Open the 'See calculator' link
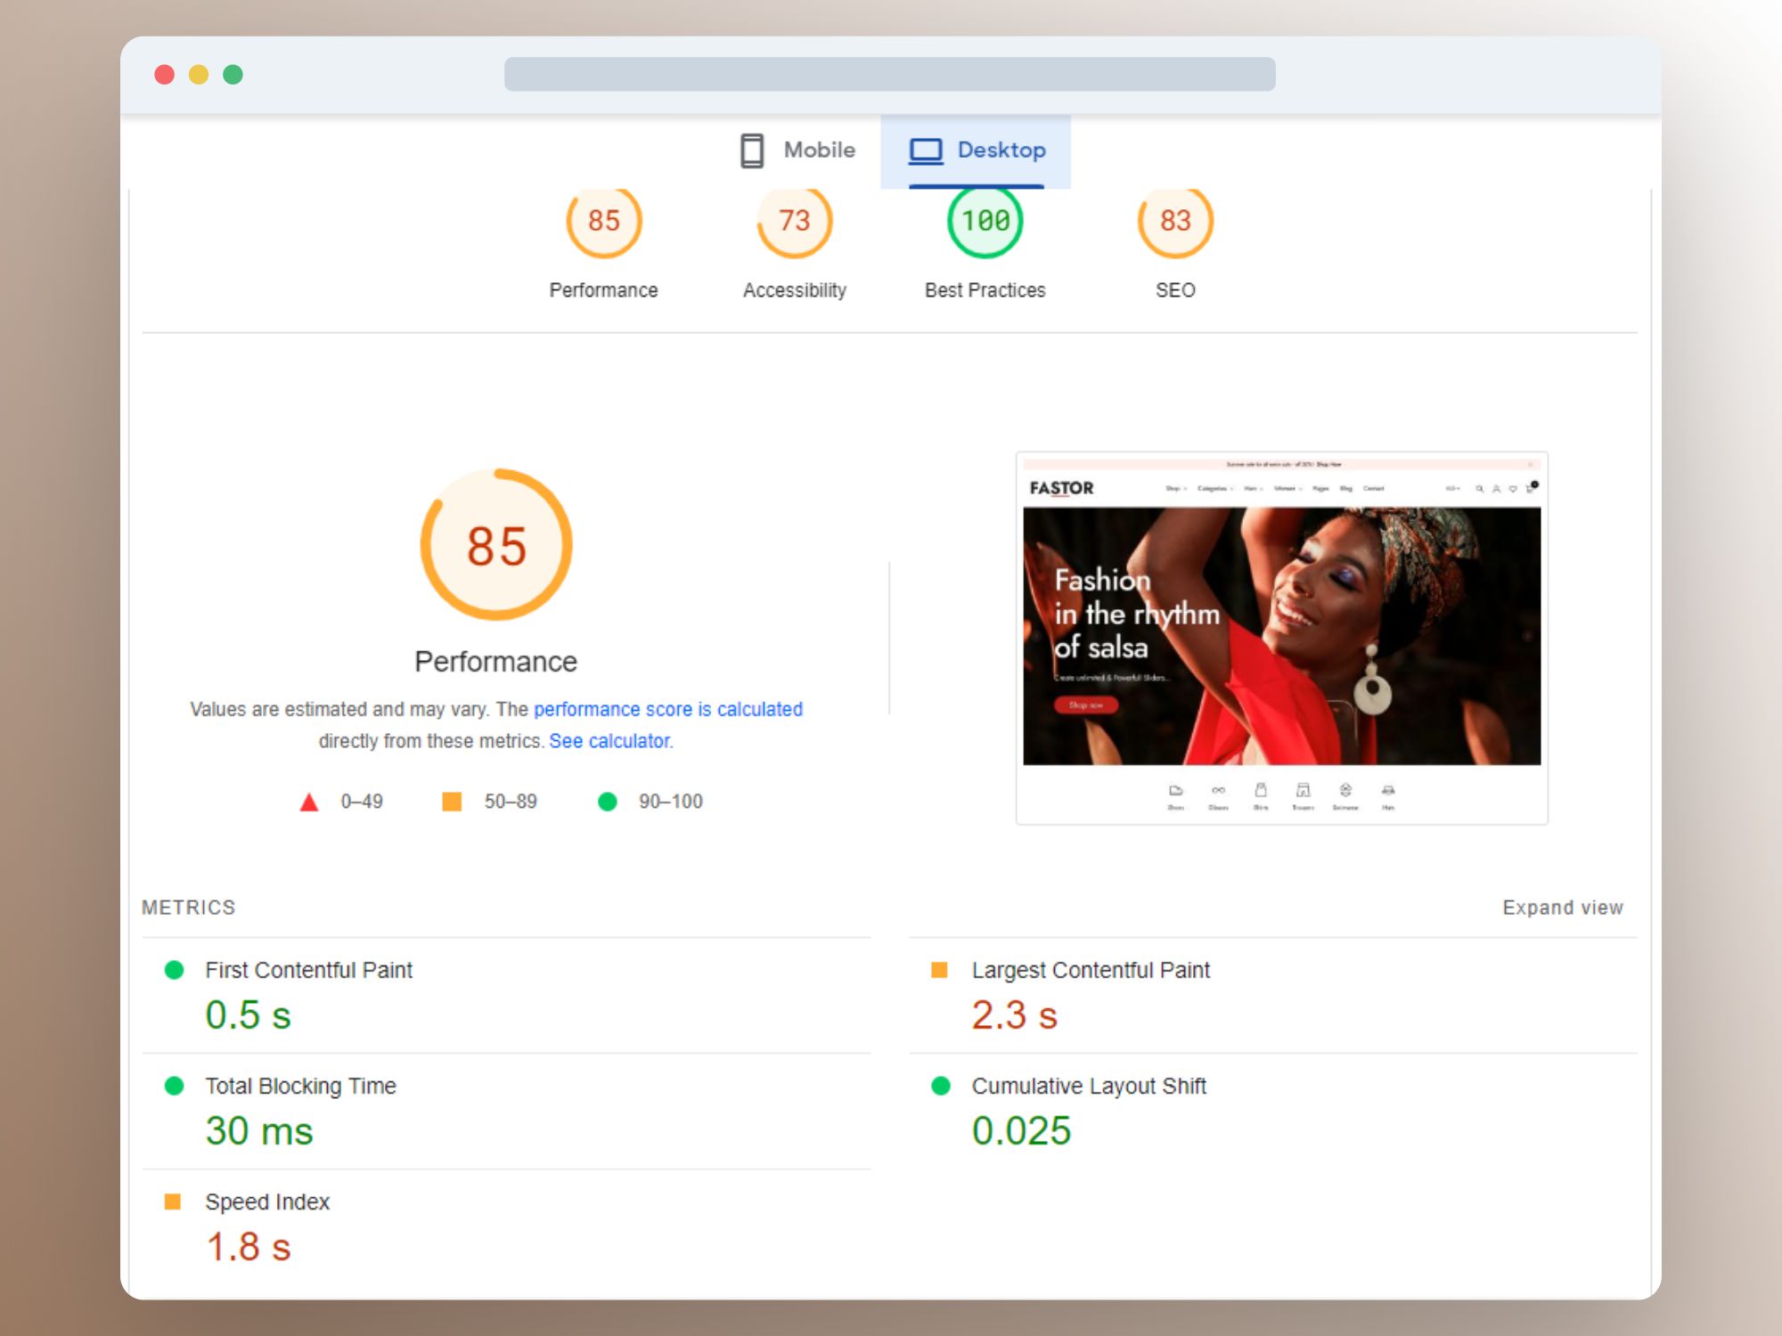 [610, 741]
